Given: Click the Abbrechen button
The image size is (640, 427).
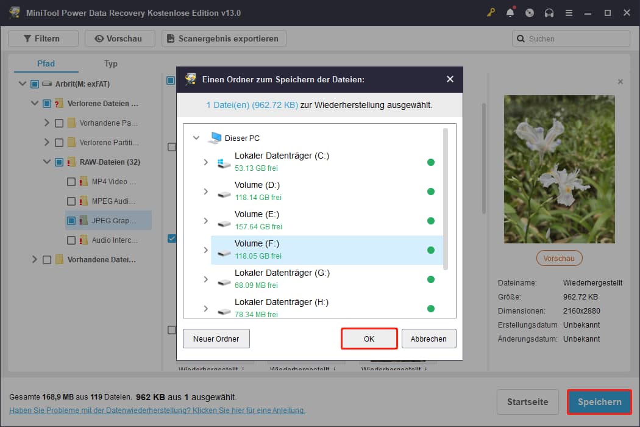Looking at the screenshot, I should (x=428, y=339).
